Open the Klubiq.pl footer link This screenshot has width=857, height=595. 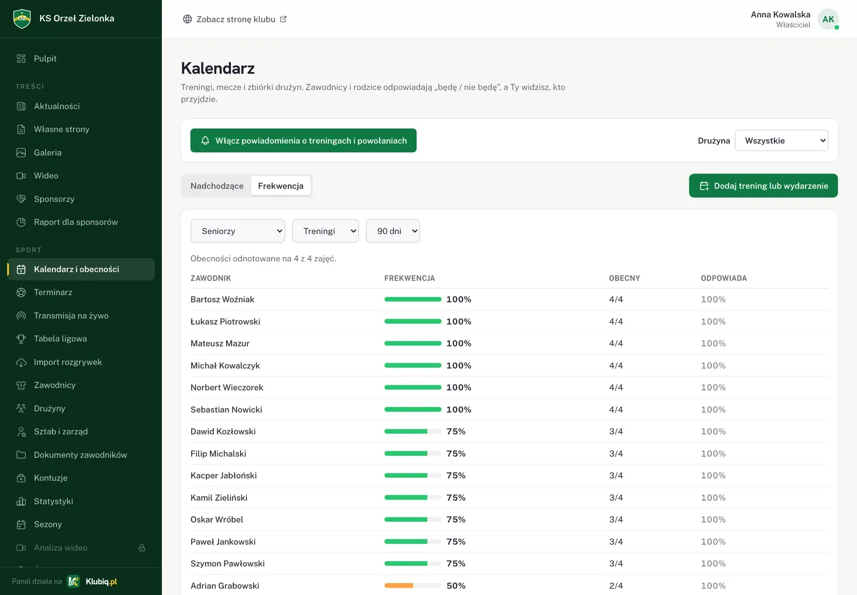pos(92,582)
